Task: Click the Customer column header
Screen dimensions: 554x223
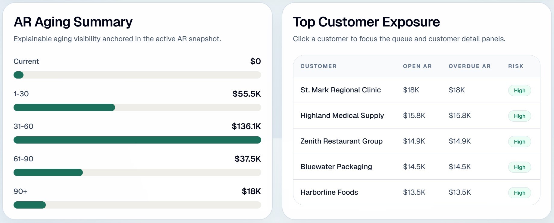Action: (x=318, y=66)
